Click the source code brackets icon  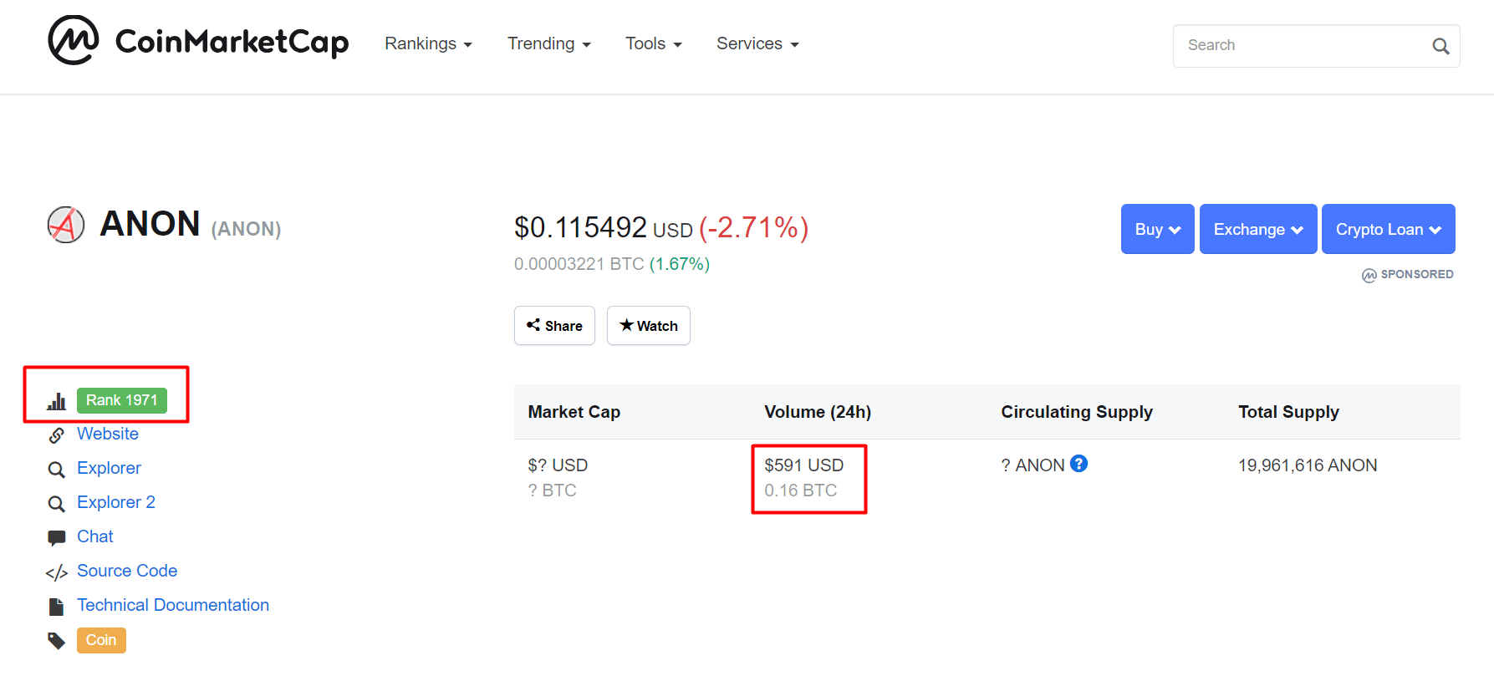[56, 572]
